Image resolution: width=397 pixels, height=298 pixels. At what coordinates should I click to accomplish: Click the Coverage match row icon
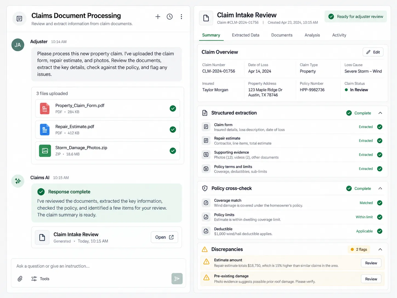click(x=206, y=203)
